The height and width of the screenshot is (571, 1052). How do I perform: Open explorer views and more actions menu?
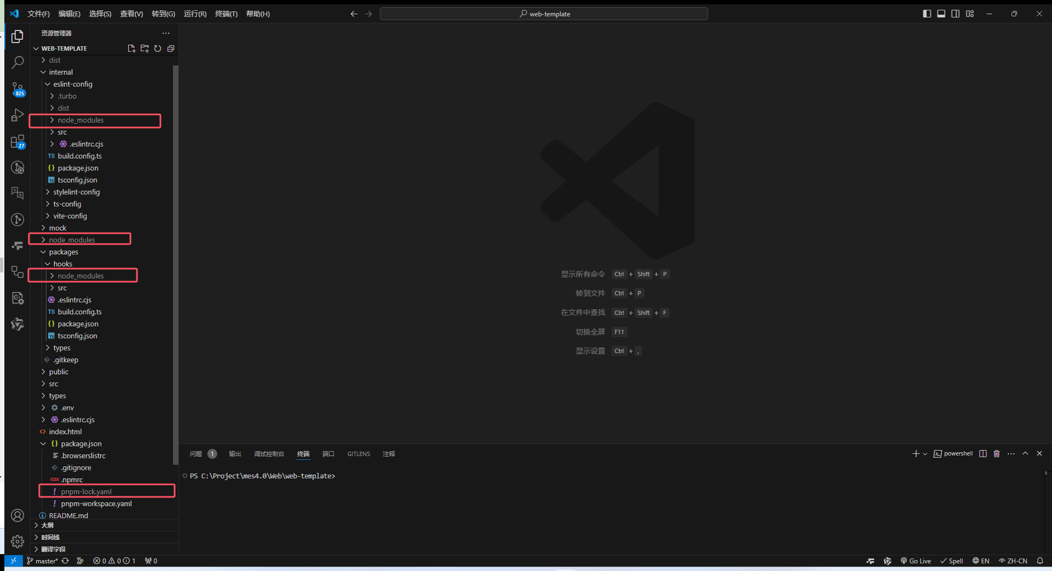pyautogui.click(x=166, y=33)
